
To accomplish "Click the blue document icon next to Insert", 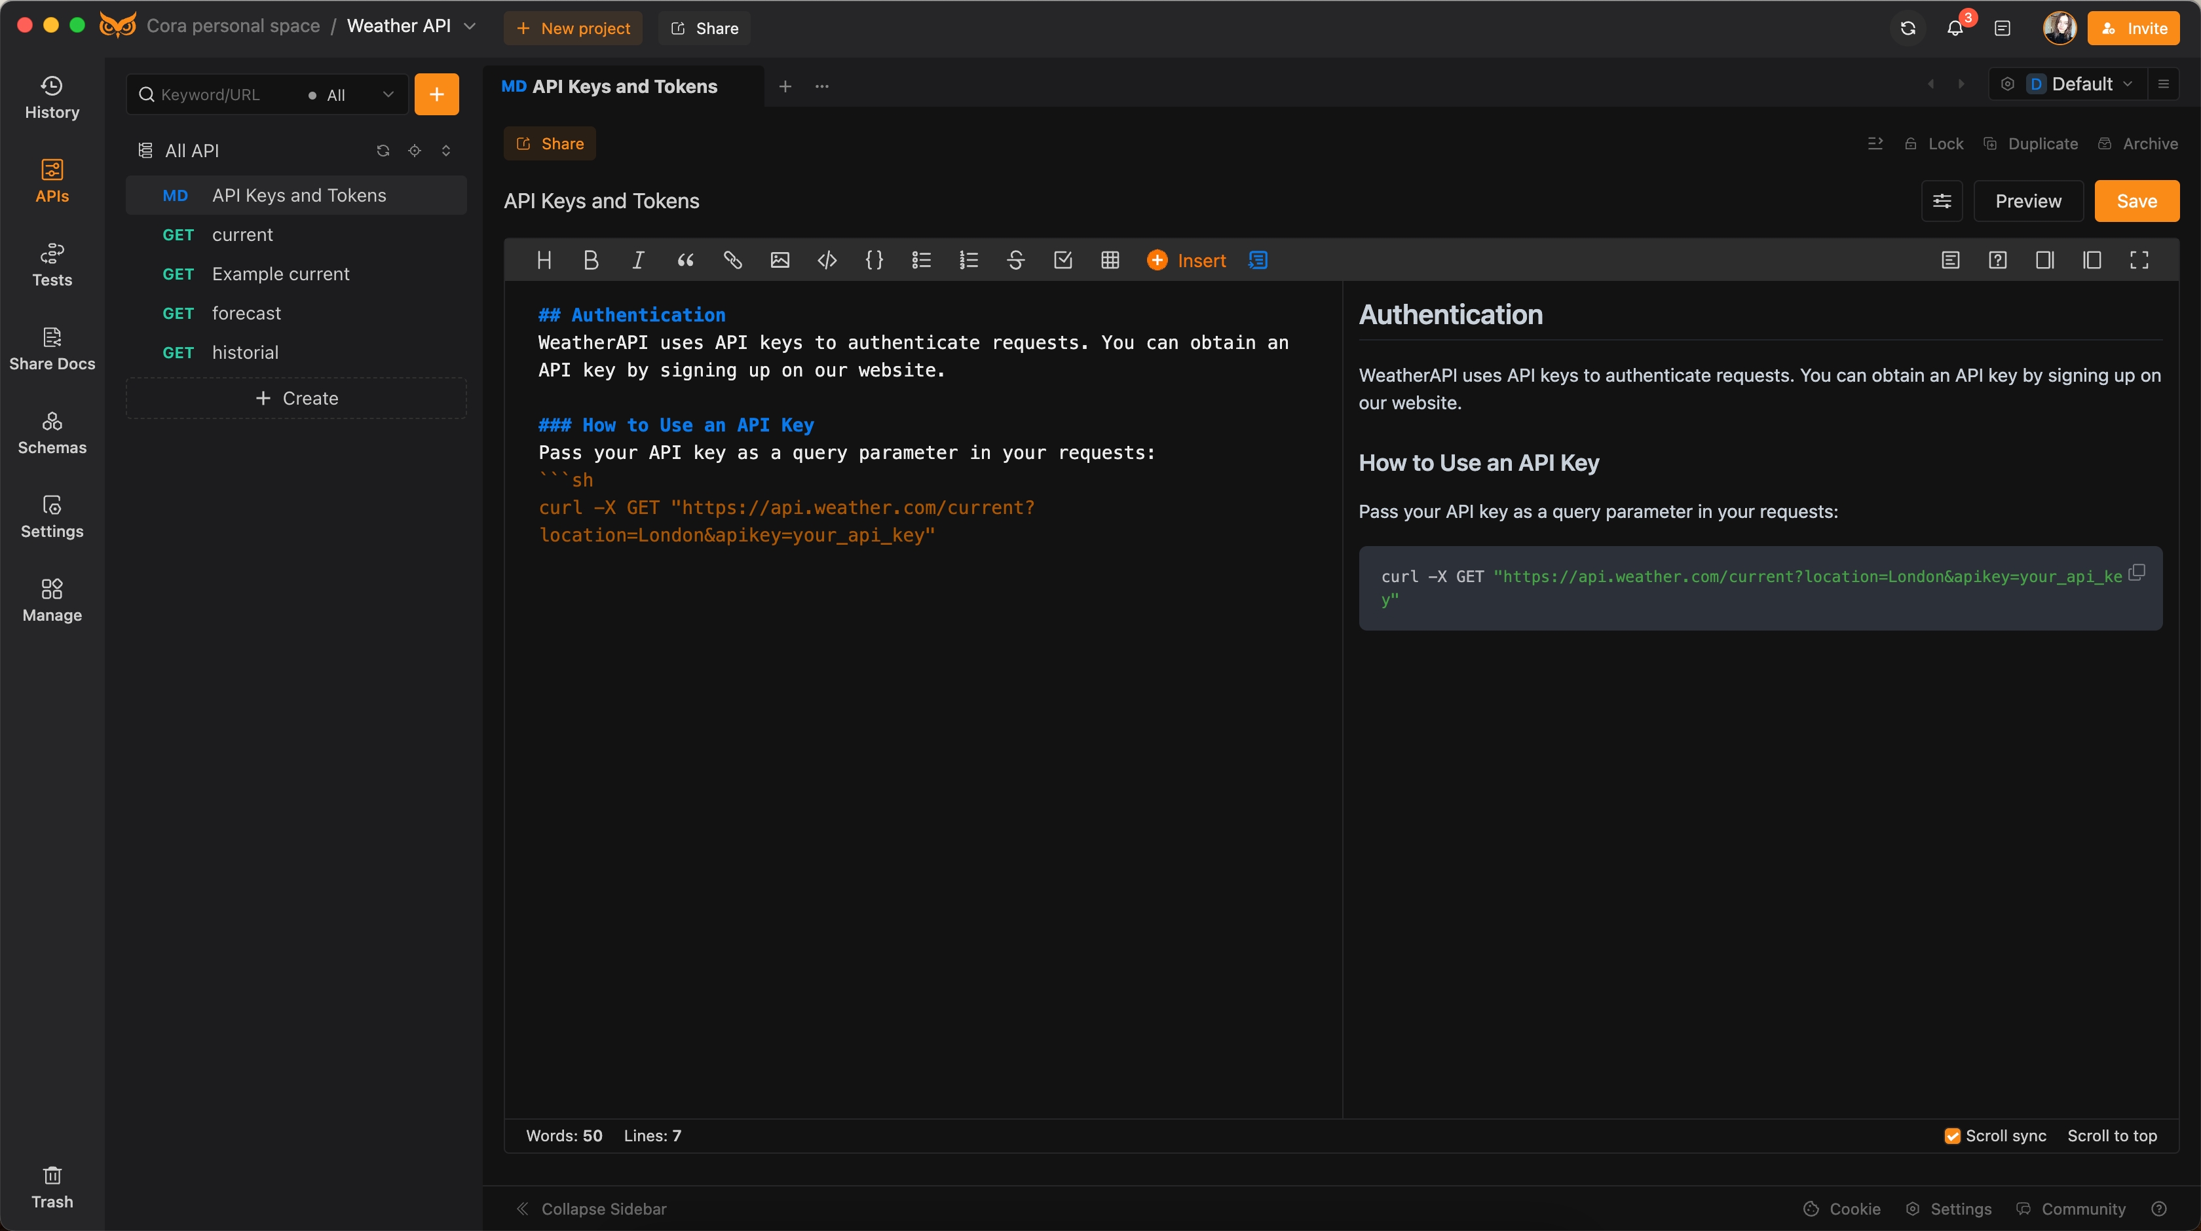I will [x=1258, y=261].
